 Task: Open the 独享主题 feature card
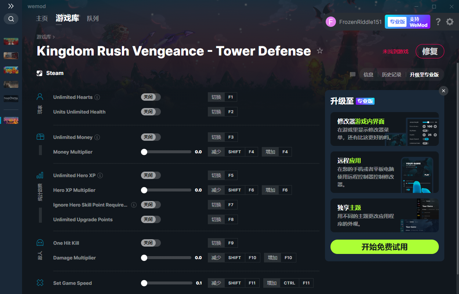click(384, 215)
